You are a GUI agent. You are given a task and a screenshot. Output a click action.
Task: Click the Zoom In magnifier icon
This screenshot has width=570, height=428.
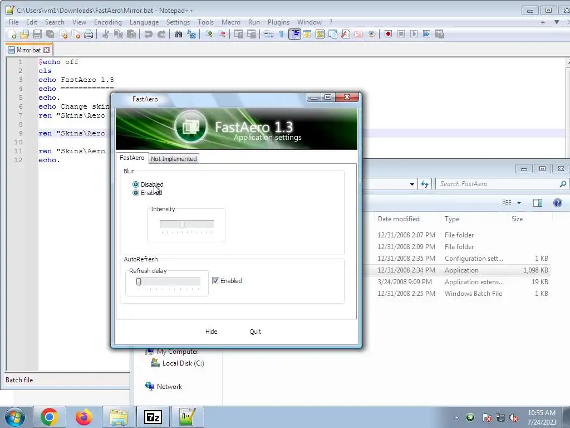pos(208,34)
